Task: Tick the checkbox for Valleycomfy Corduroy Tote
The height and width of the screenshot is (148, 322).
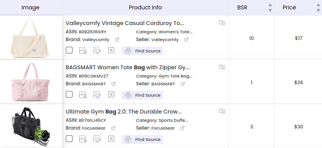Action: 69,50
